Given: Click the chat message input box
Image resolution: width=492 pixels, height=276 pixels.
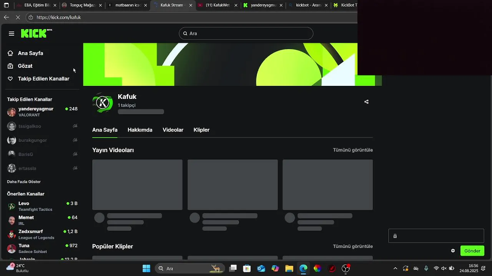Looking at the screenshot, I should pyautogui.click(x=436, y=236).
